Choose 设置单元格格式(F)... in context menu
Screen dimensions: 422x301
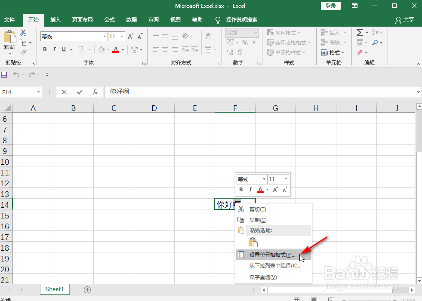click(x=274, y=255)
